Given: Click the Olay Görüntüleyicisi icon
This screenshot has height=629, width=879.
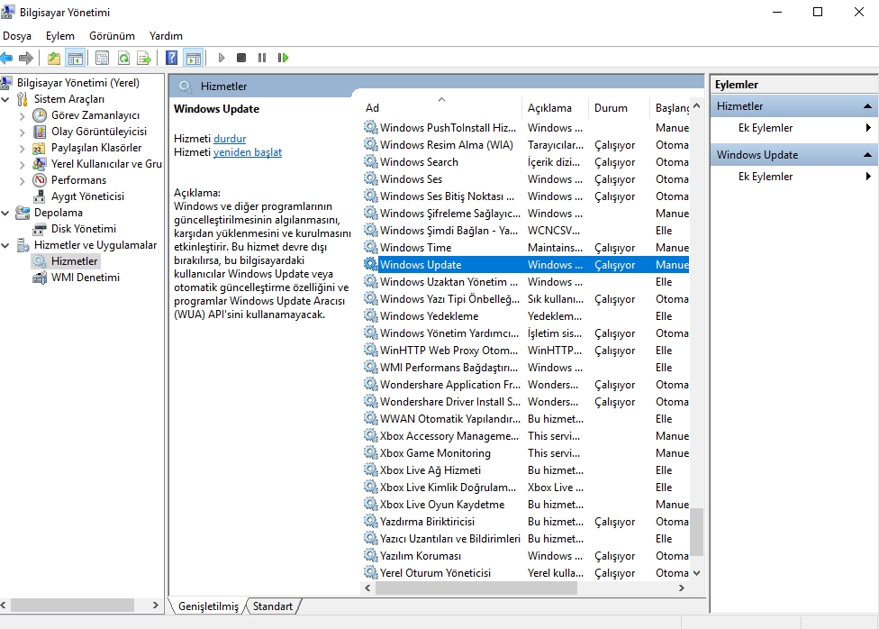Looking at the screenshot, I should pyautogui.click(x=40, y=132).
